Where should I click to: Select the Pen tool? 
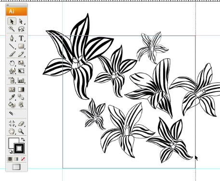tap(12, 38)
